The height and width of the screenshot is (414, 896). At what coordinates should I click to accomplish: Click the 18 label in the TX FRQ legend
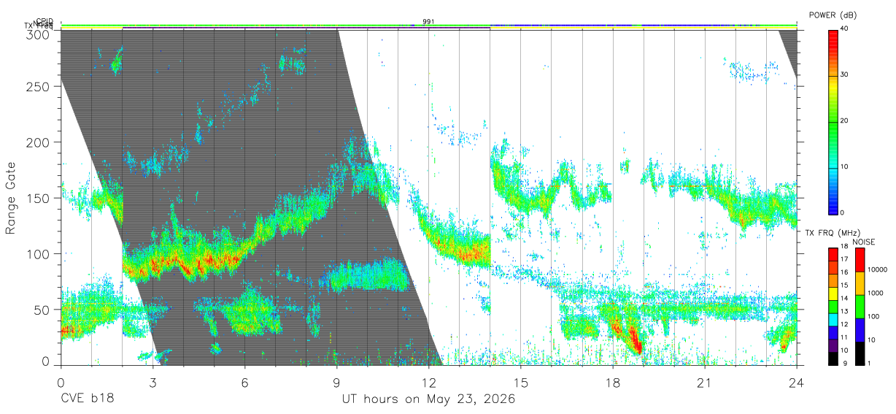pos(844,247)
